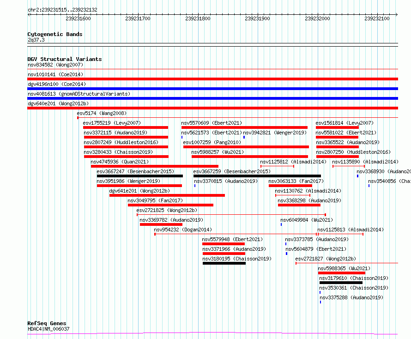411x339 pixels.
Task: Open the esv5174 (Wang2008) variant
Action: pos(102,113)
